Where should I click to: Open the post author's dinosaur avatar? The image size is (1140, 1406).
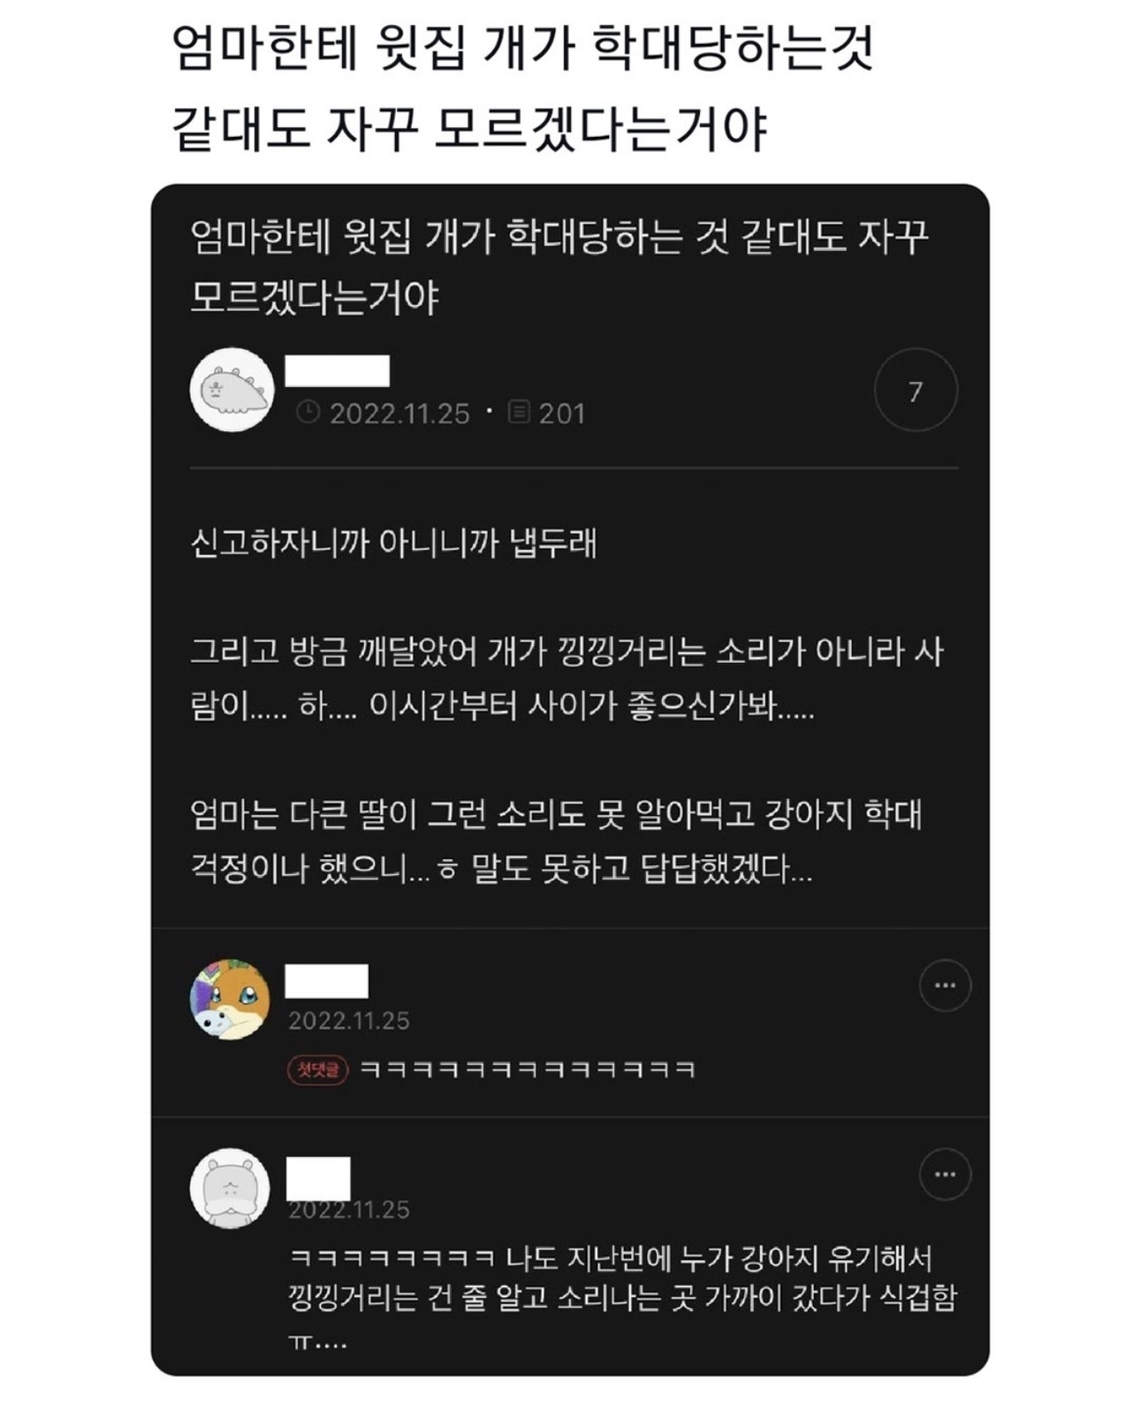[232, 390]
